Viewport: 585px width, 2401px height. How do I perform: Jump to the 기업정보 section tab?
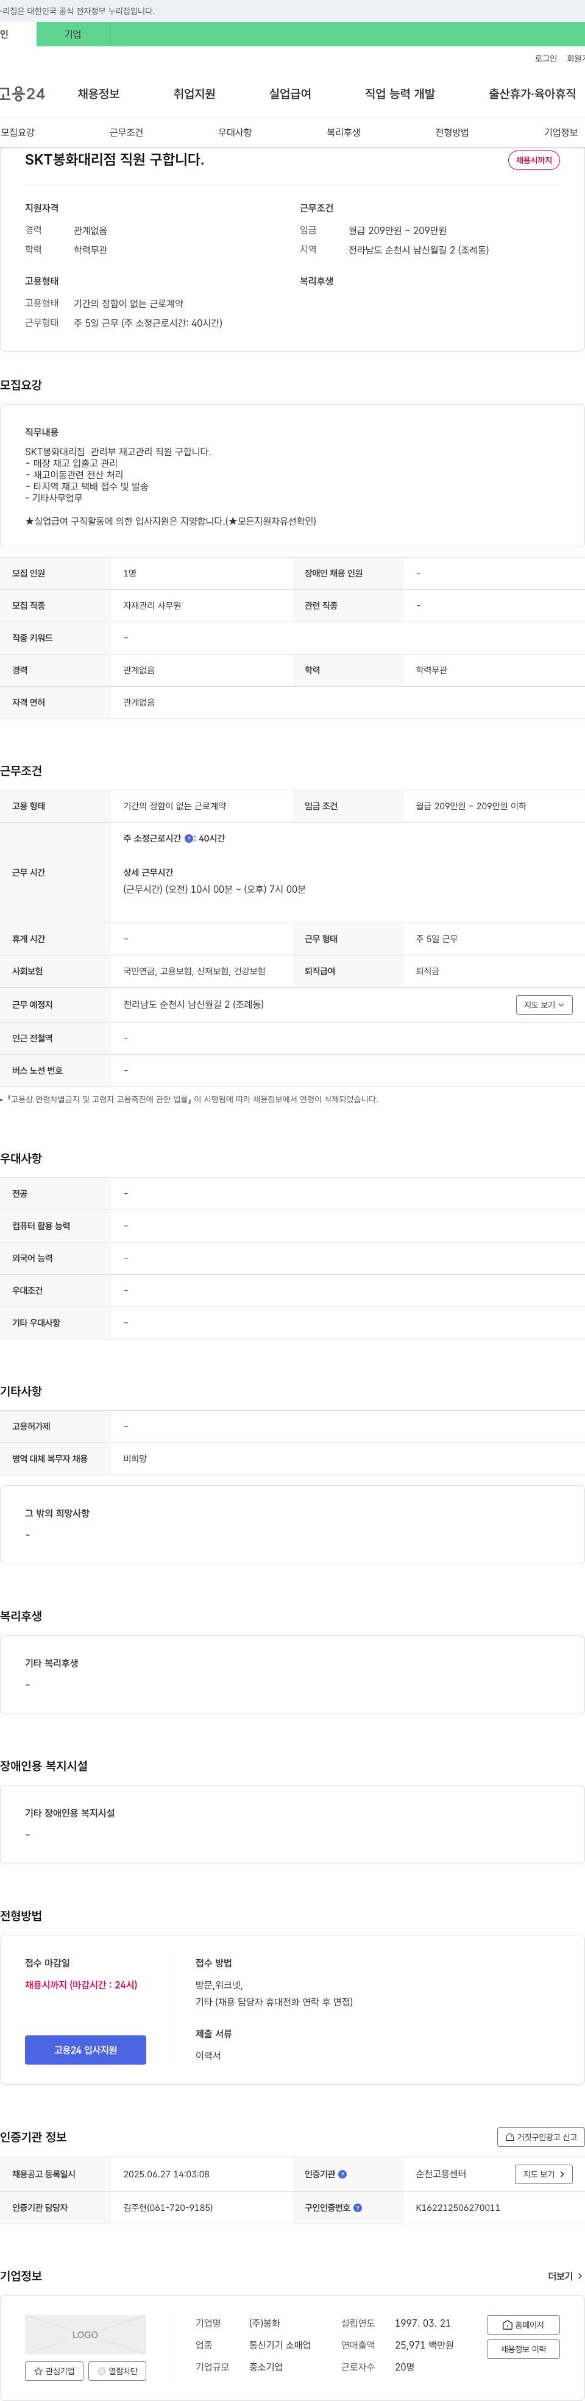pyautogui.click(x=561, y=132)
